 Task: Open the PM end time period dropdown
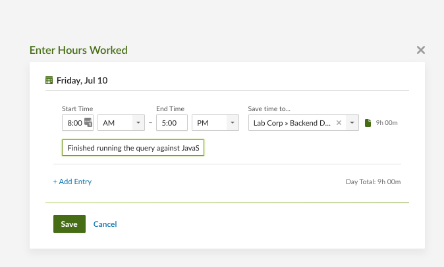[x=215, y=123]
